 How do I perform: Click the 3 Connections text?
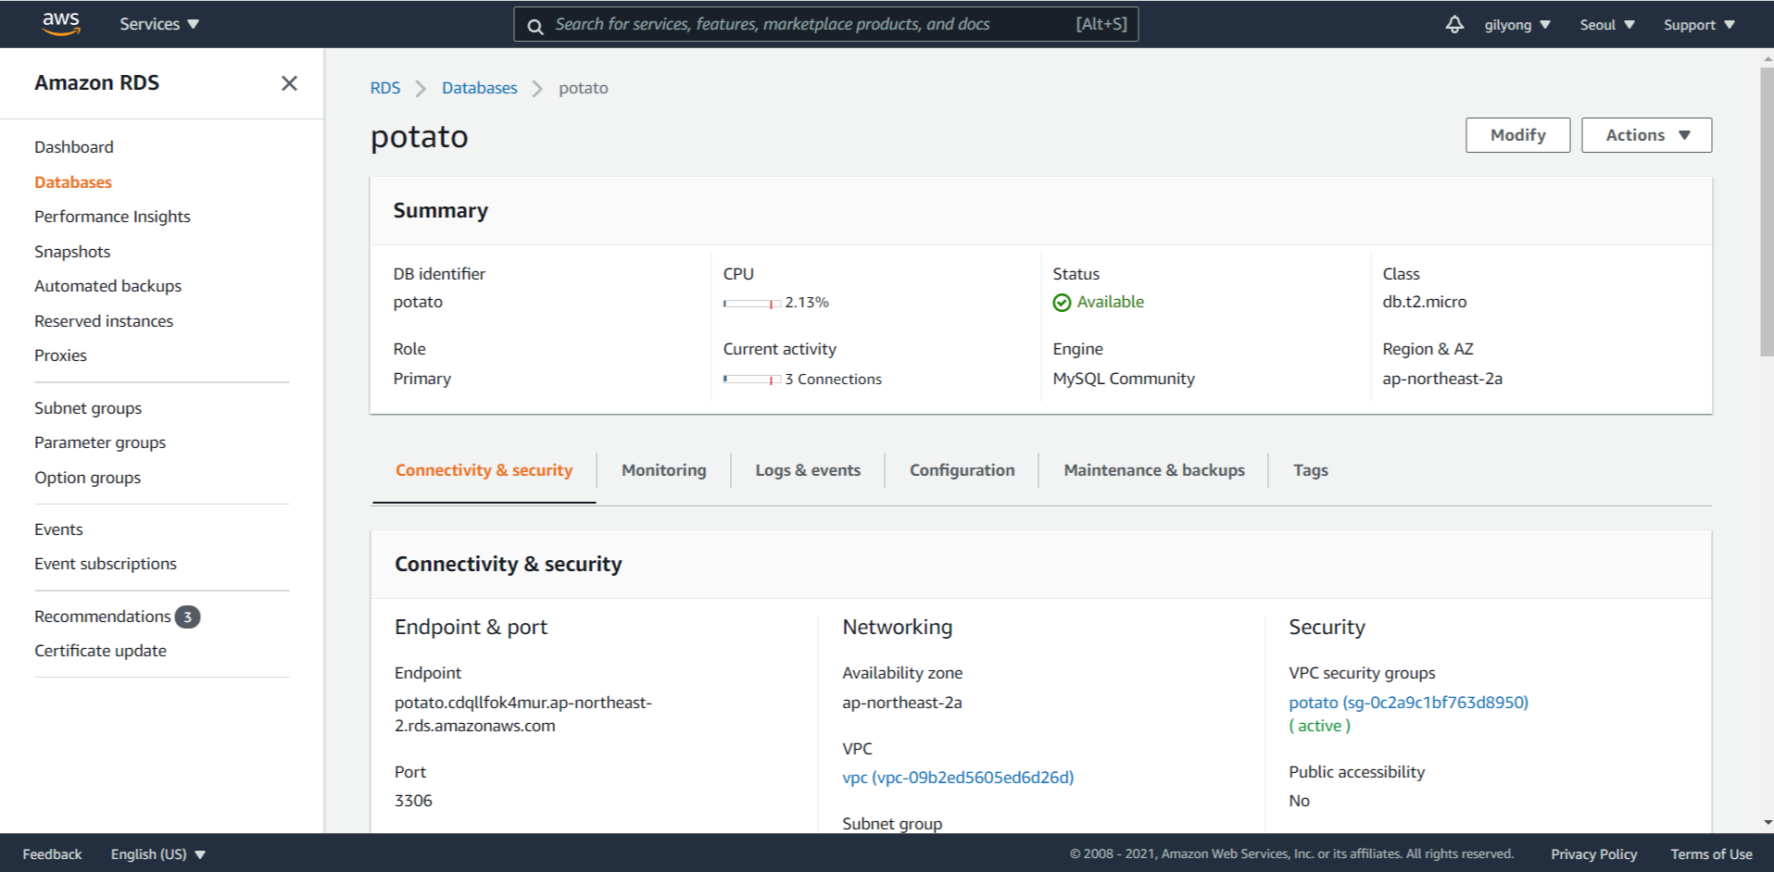point(833,380)
